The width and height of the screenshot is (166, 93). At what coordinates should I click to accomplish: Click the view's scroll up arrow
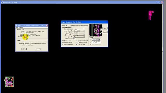163,4
